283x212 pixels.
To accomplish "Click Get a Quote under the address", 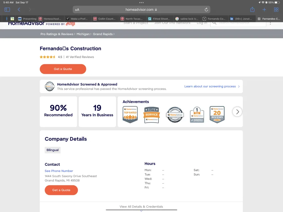I will 61,190.
